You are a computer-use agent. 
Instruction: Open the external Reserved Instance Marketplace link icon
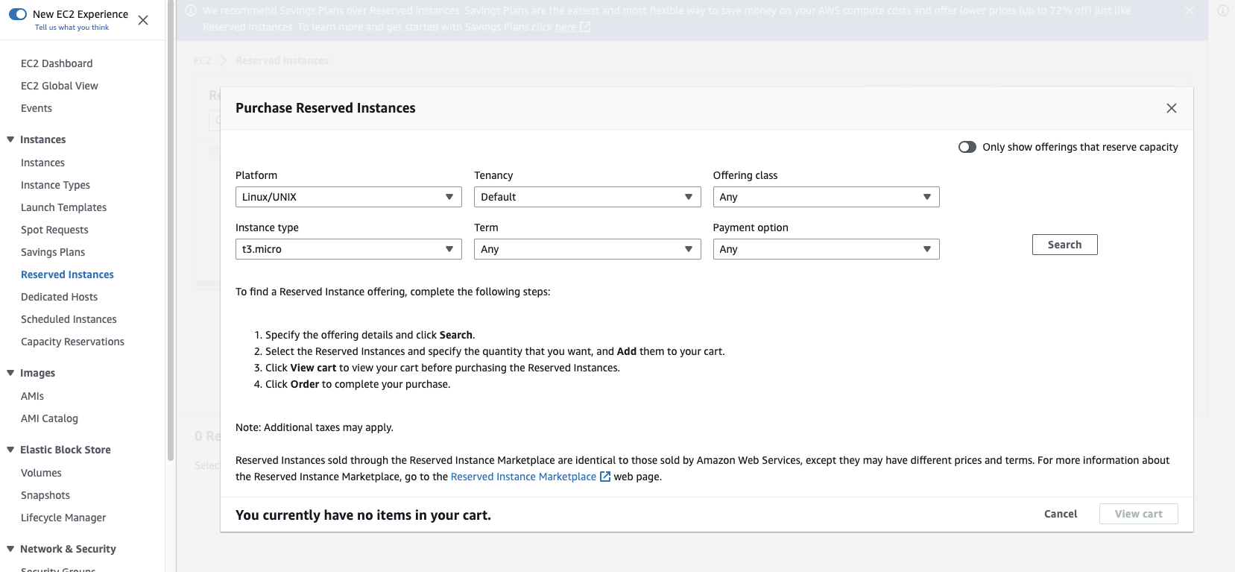coord(605,477)
